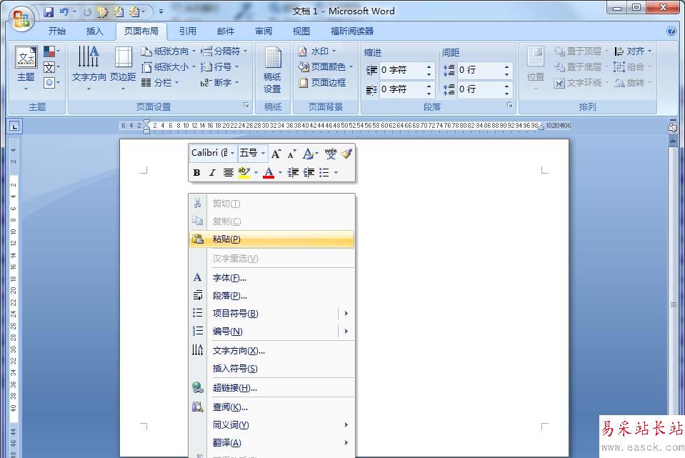Increase indent in mini toolbar
685x458 pixels.
pos(309,173)
